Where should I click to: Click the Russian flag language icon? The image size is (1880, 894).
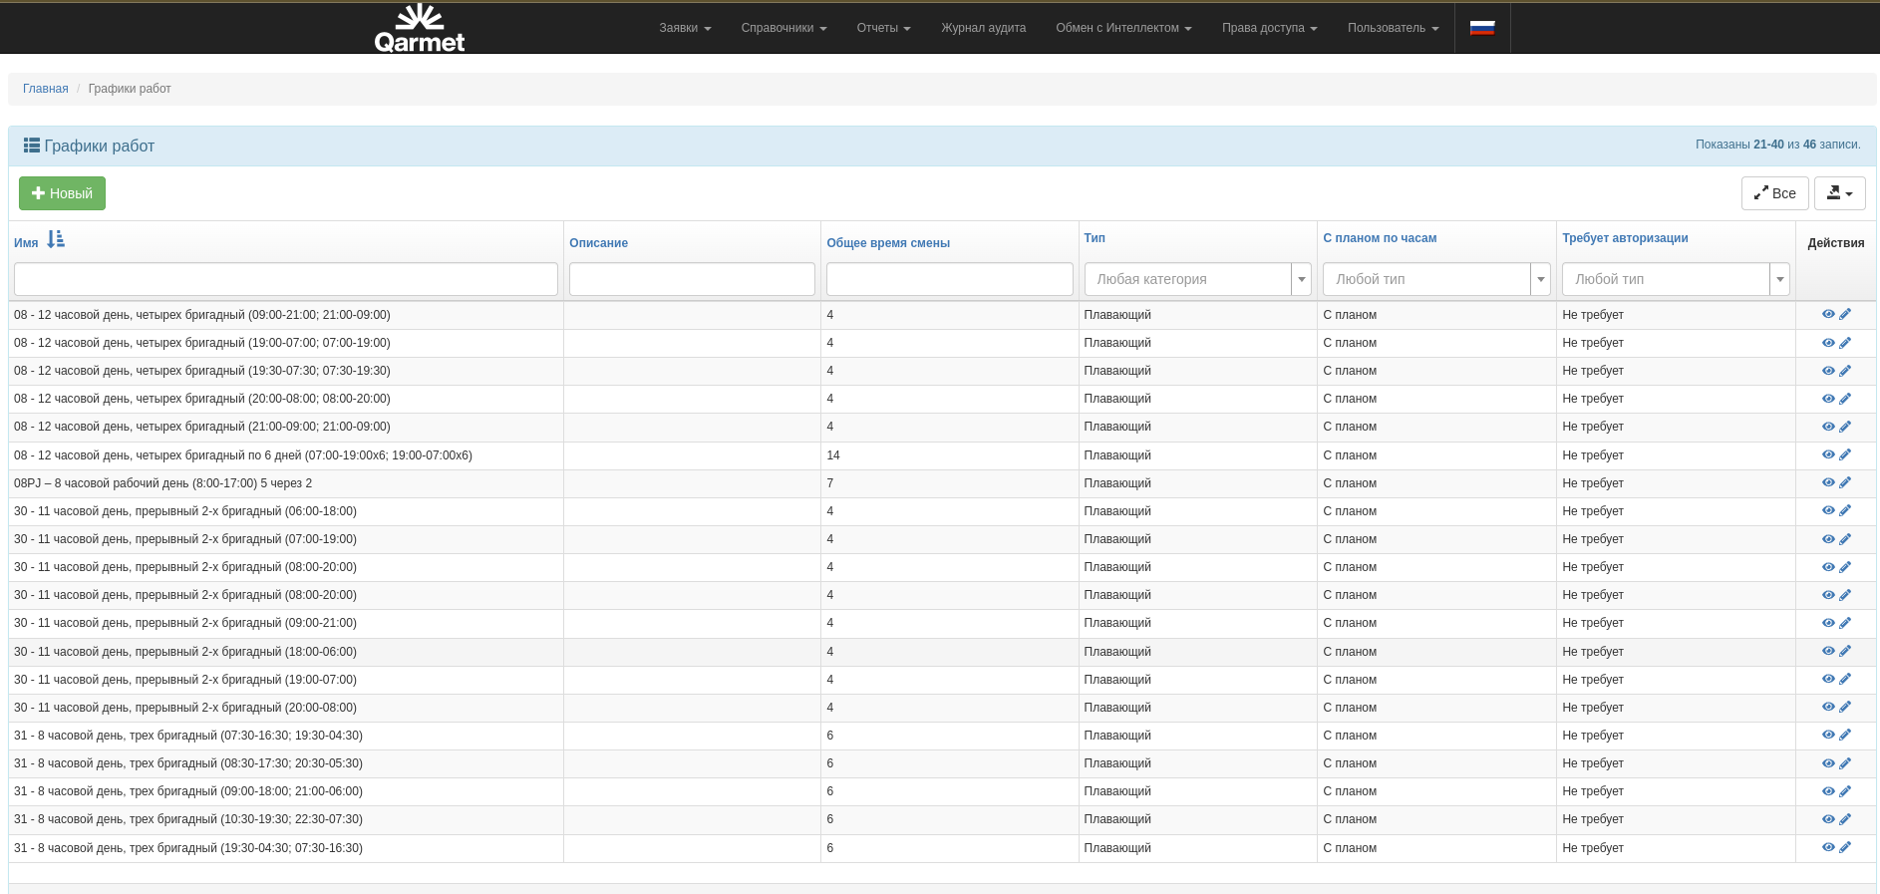(x=1482, y=28)
